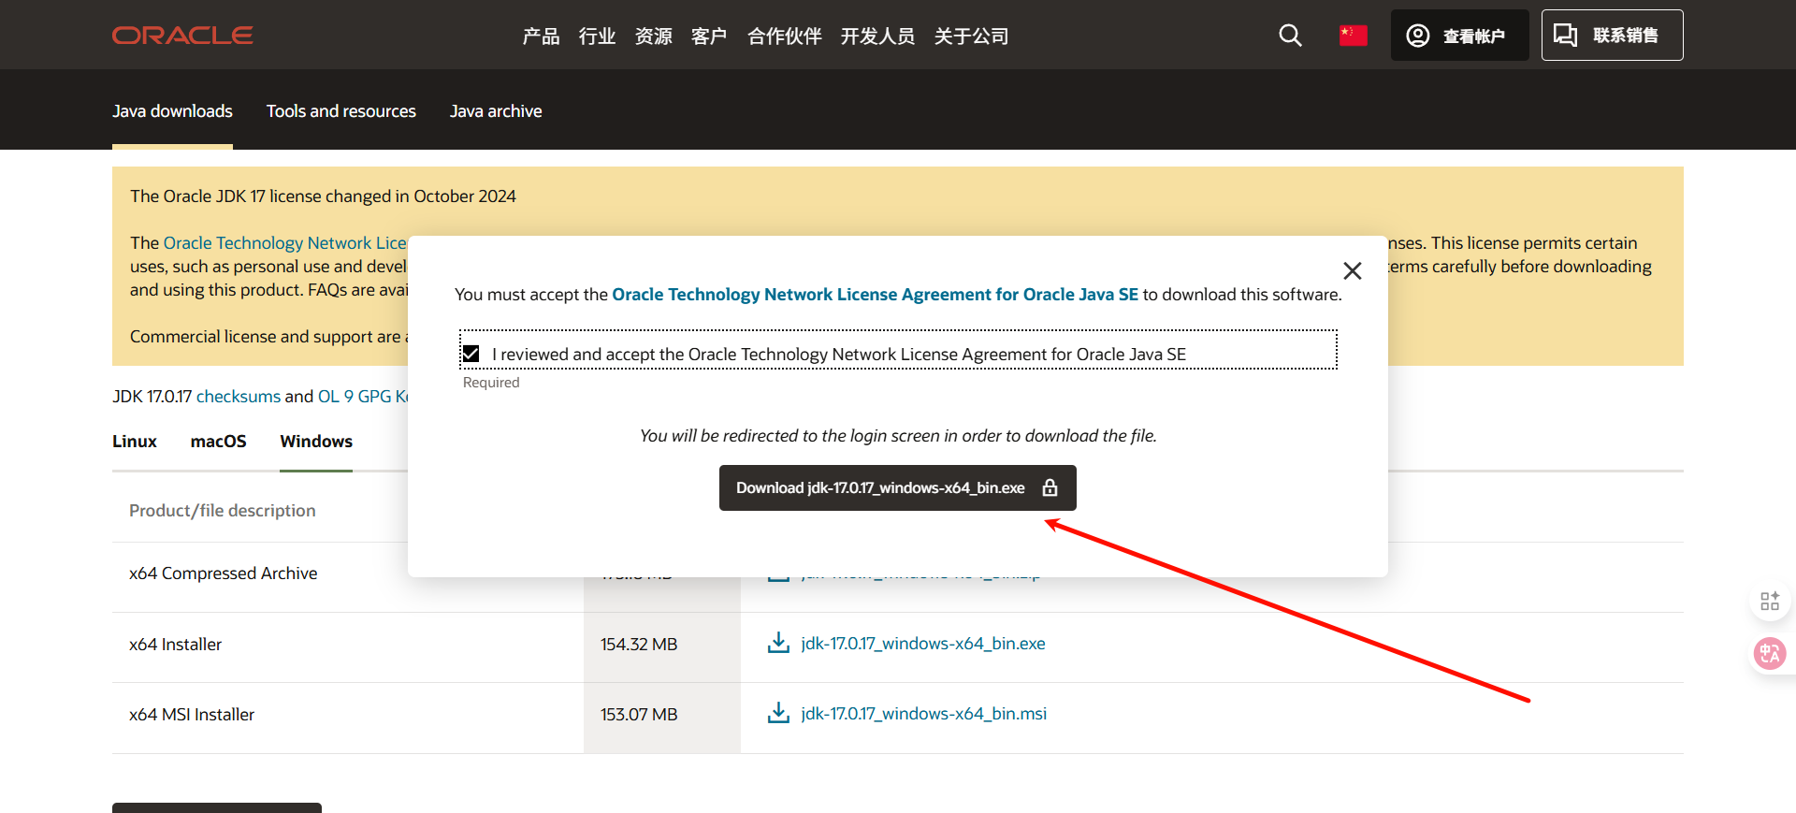This screenshot has width=1796, height=813.
Task: Switch to Java archive tab
Action: click(496, 111)
